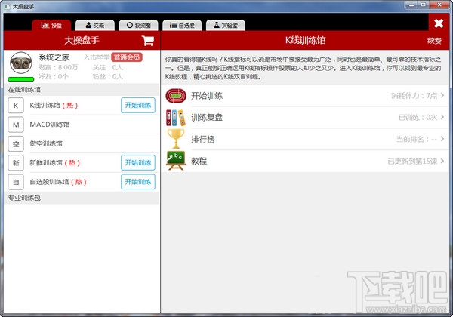Click the running track icon for 开始训练
Screen dimensions: 453x317
176,96
